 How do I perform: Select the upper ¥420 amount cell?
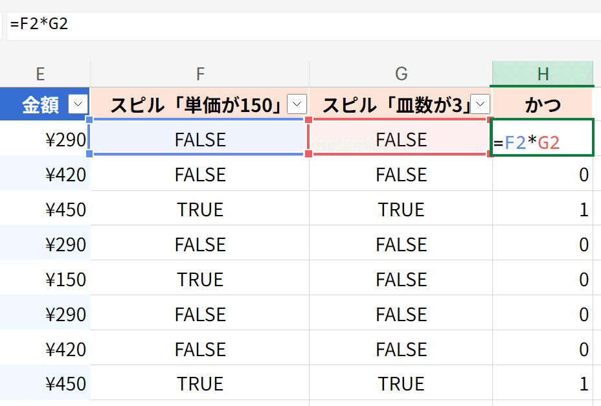[x=45, y=174]
